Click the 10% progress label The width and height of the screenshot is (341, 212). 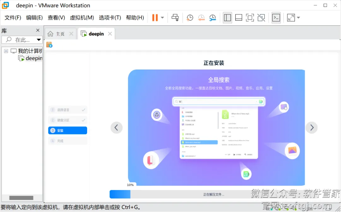(x=130, y=185)
